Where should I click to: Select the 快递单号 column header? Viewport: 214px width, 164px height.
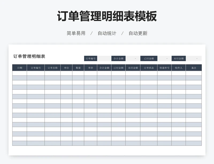click(x=165, y=68)
